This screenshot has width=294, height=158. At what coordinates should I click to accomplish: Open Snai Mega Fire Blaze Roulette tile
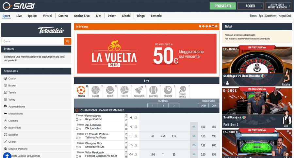[257, 66]
